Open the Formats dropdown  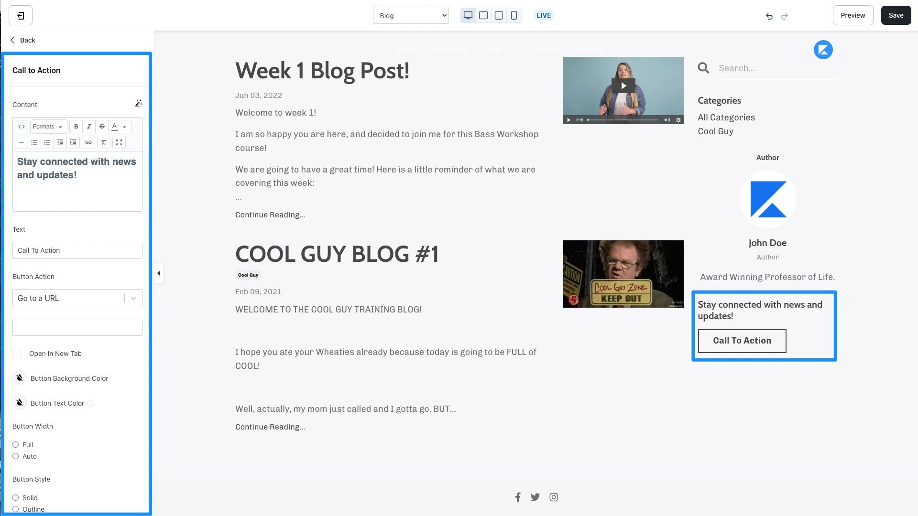point(48,127)
